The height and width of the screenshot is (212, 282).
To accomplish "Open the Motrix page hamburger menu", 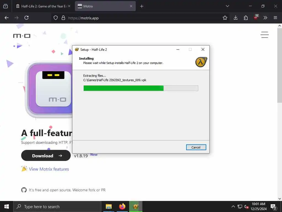I will [x=265, y=35].
